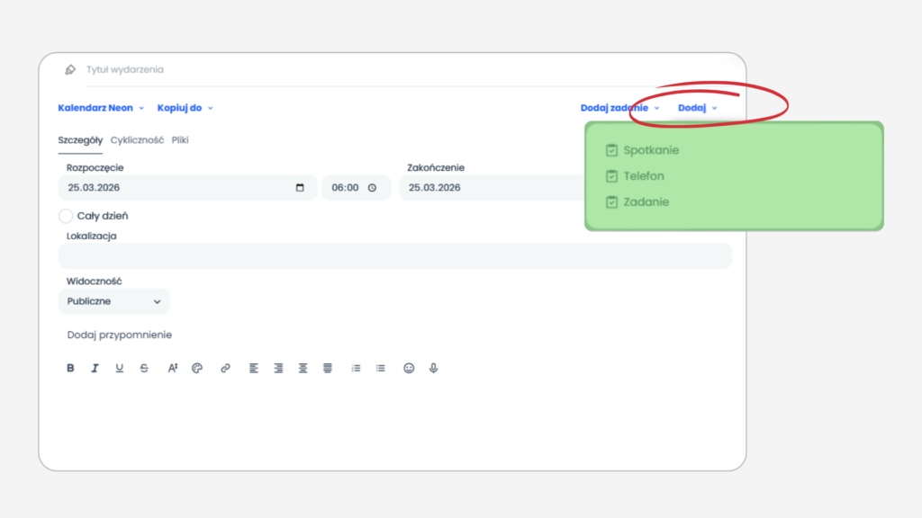This screenshot has height=518, width=922.
Task: Start voice dictation with the microphone icon
Action: (x=433, y=368)
